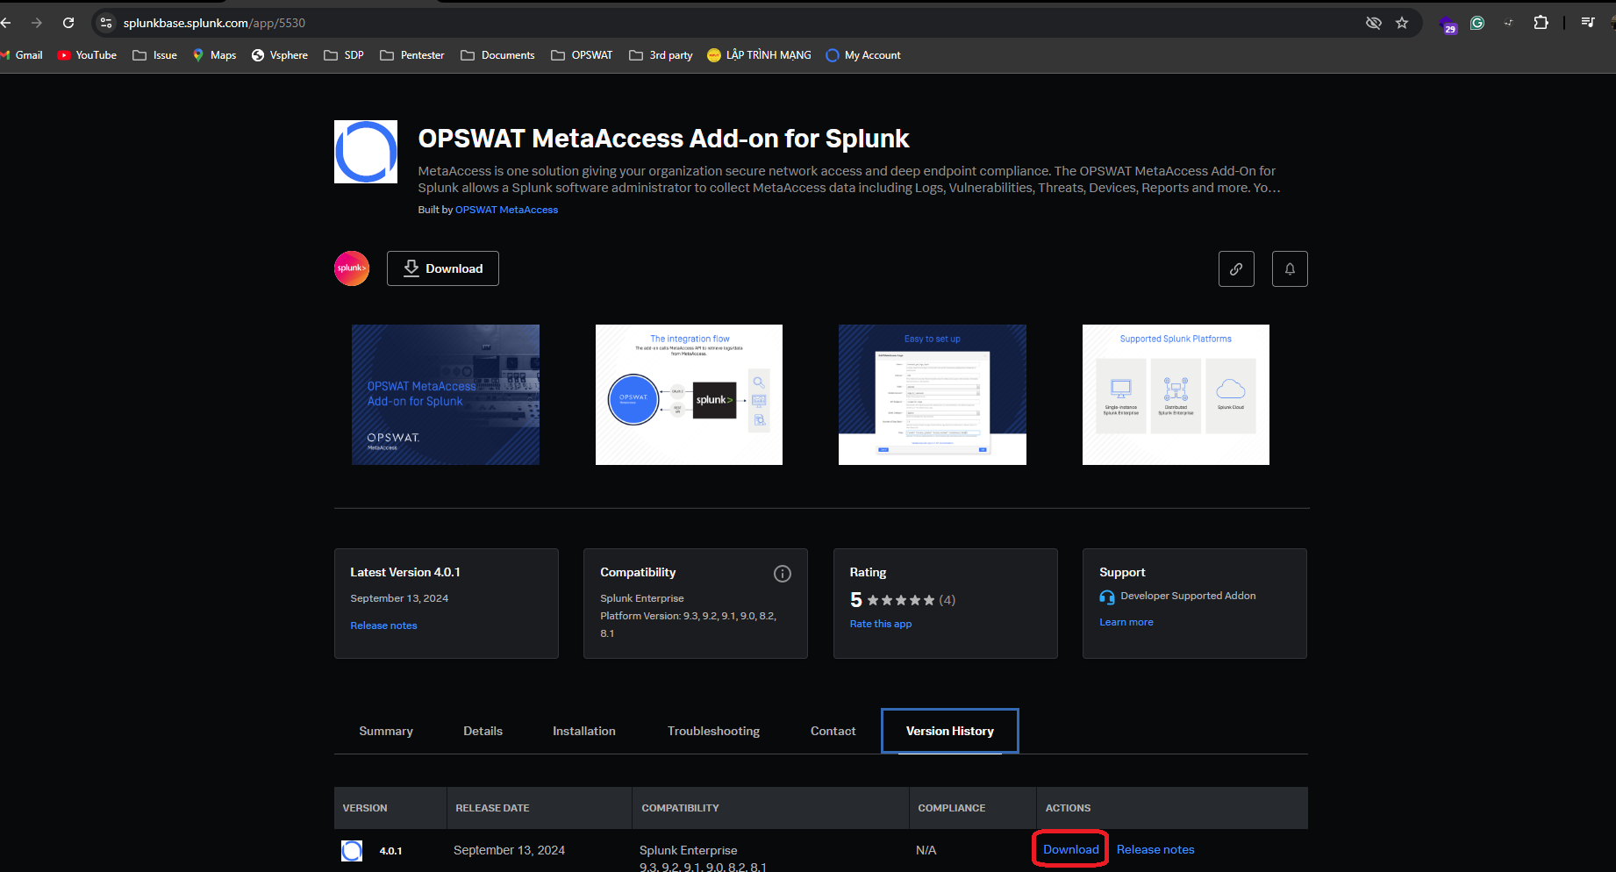This screenshot has width=1616, height=872.
Task: Bookmark this page with the star icon
Action: 1402,23
